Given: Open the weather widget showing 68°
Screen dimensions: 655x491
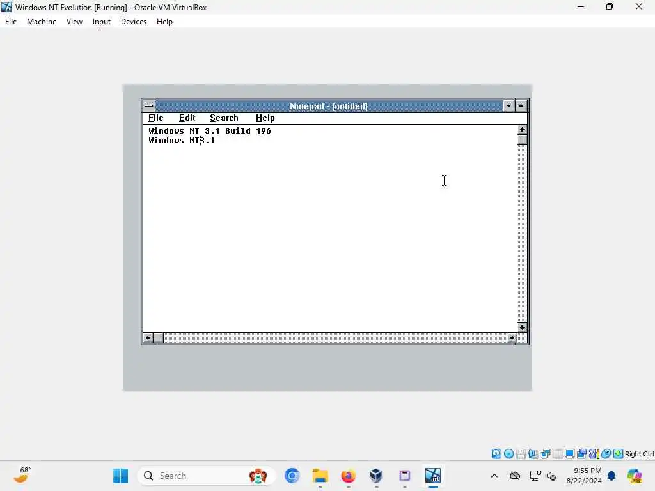Looking at the screenshot, I should coord(21,475).
